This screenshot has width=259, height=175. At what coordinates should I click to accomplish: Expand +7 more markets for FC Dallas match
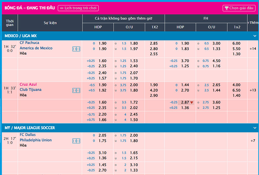(x=253, y=140)
